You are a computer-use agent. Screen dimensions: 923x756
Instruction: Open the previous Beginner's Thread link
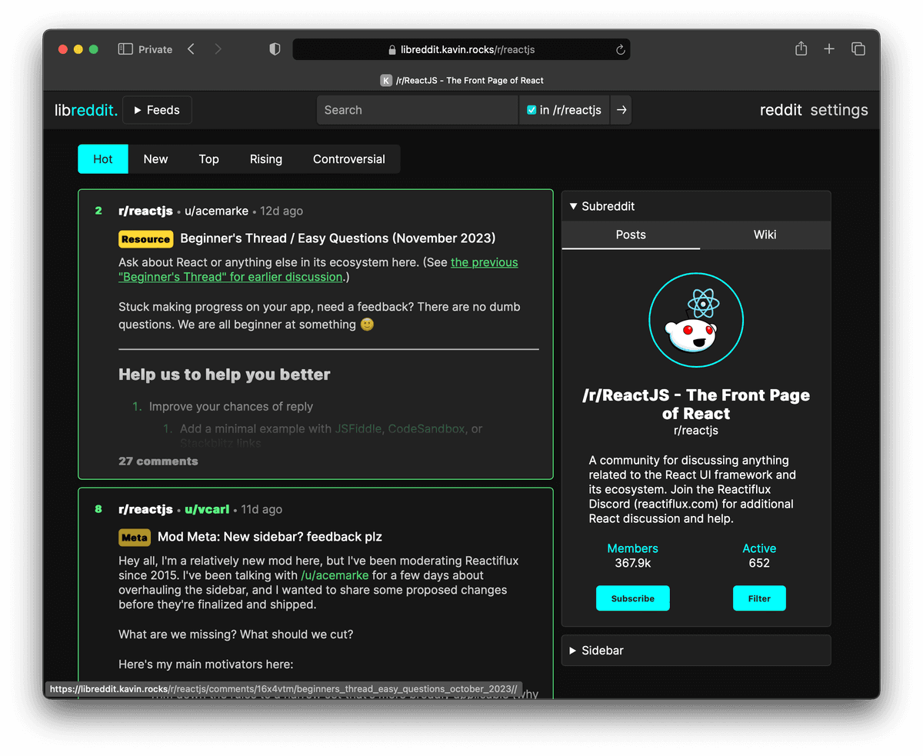(x=318, y=269)
